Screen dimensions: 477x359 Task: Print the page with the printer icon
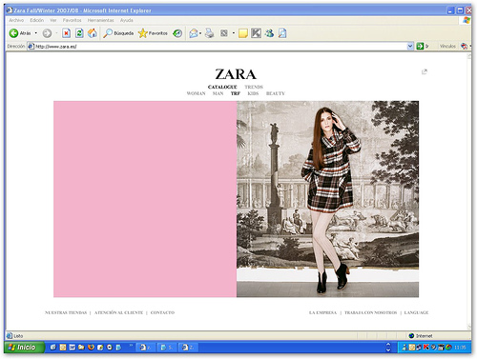[x=209, y=33]
